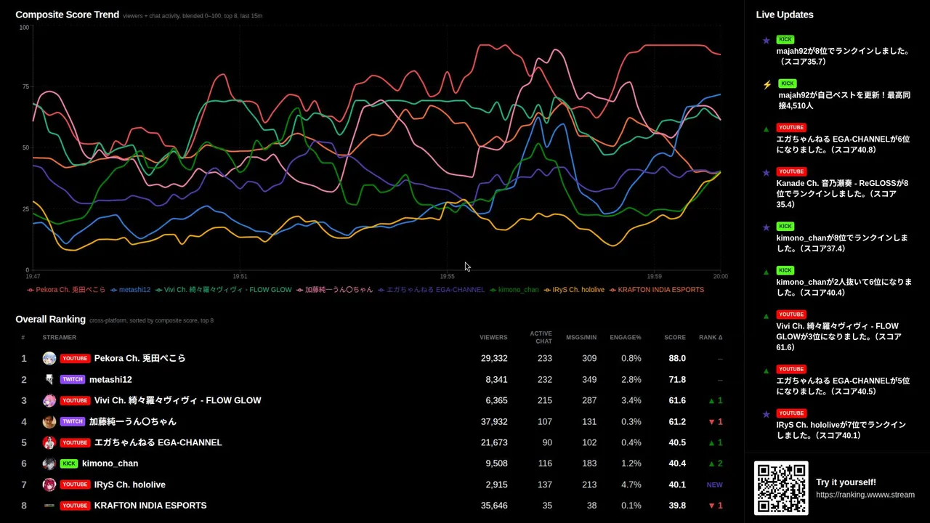Click the star icon beside majah92 ranked-in update
Screen dimensions: 930x523
tap(766, 41)
